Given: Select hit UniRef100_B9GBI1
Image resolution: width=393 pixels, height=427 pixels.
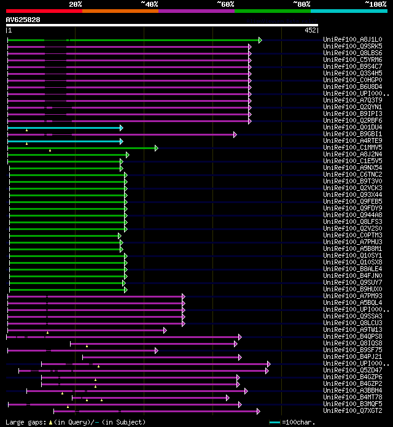Looking at the screenshot, I should pyautogui.click(x=352, y=134).
